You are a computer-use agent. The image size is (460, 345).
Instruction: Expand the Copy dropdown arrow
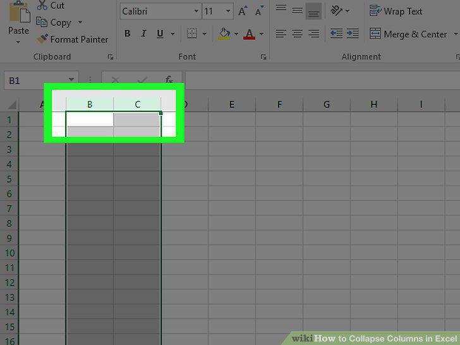pyautogui.click(x=80, y=22)
